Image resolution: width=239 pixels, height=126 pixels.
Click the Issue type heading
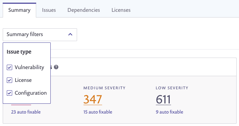(19, 52)
